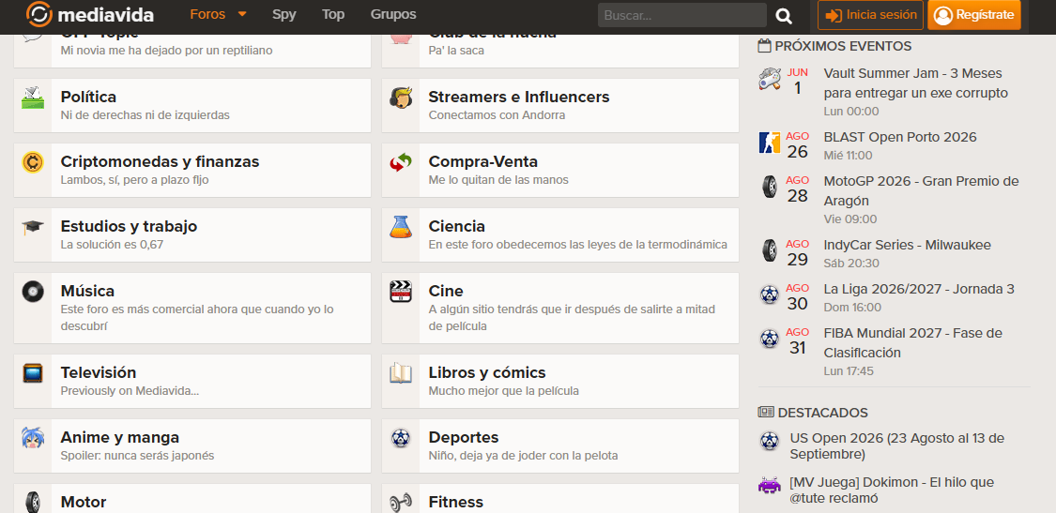
Task: Select the Streamers e Influencers headset icon
Action: tap(400, 98)
